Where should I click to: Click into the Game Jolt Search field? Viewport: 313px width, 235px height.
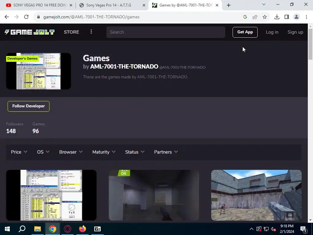[x=166, y=32]
